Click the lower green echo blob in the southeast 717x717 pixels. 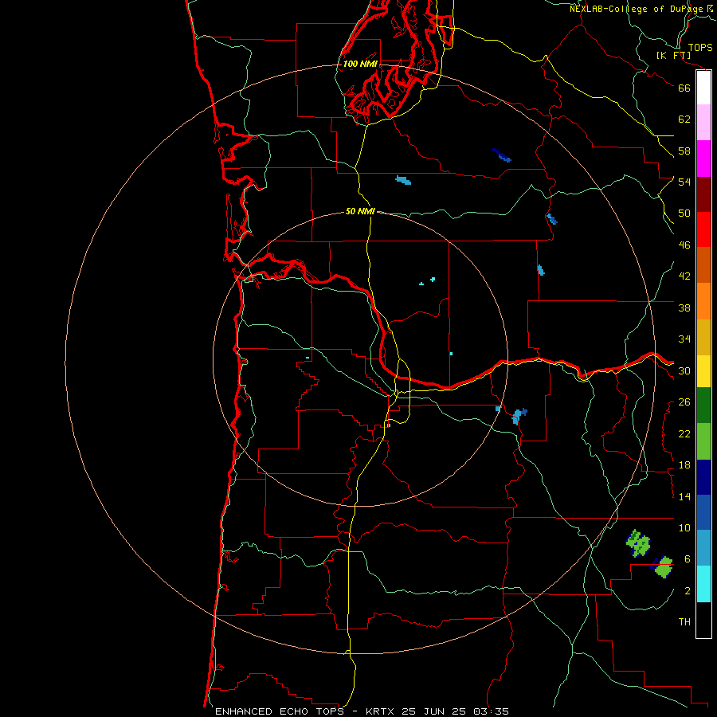(663, 567)
